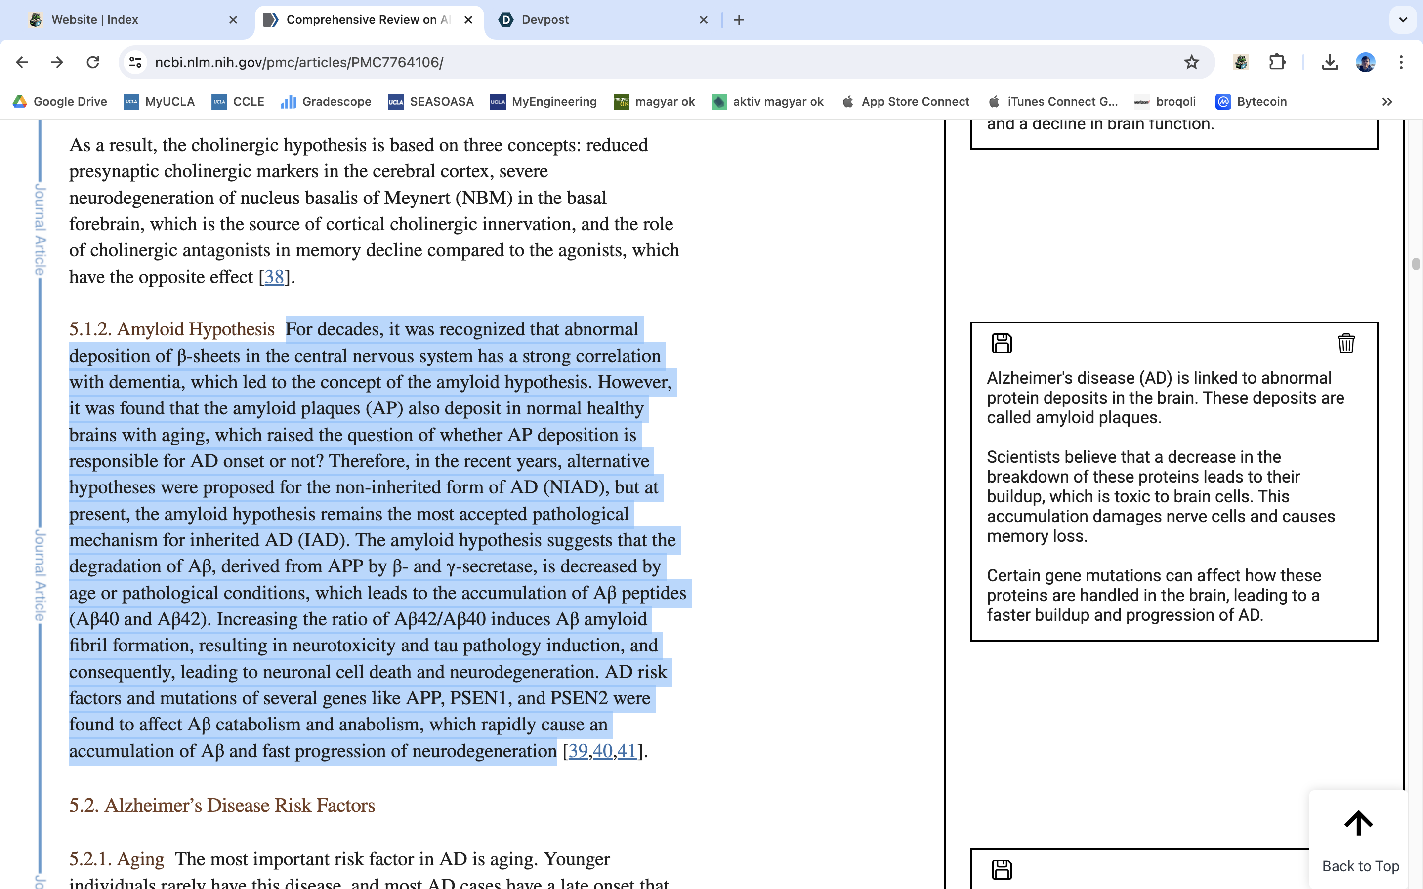The width and height of the screenshot is (1423, 889).
Task: Open the tab search dropdown arrow
Action: [1403, 20]
